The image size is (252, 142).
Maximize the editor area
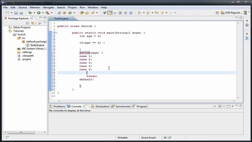241,18
